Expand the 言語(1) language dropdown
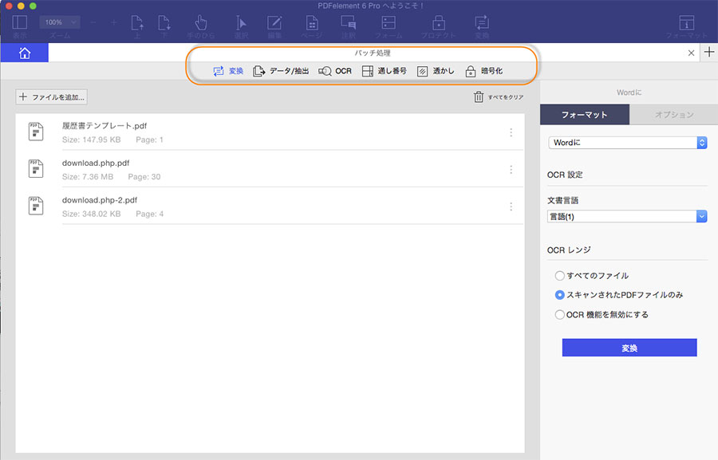 pos(627,217)
